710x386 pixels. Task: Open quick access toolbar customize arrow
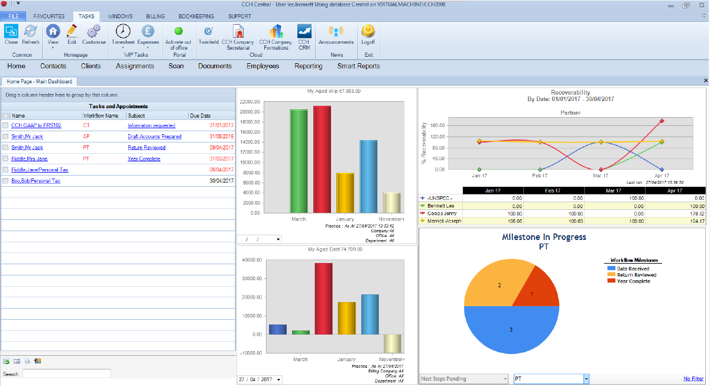click(18, 4)
